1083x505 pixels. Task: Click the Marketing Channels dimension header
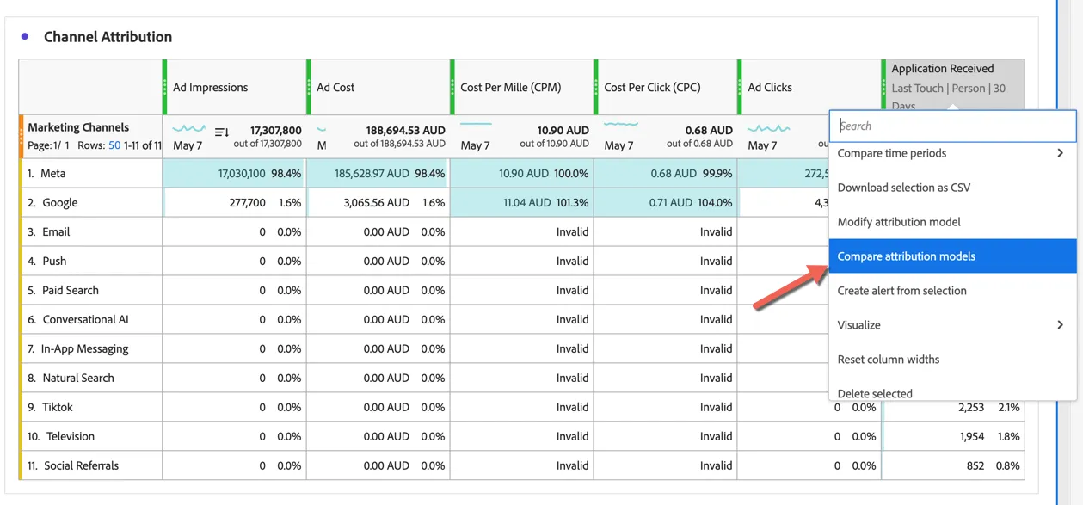click(78, 127)
